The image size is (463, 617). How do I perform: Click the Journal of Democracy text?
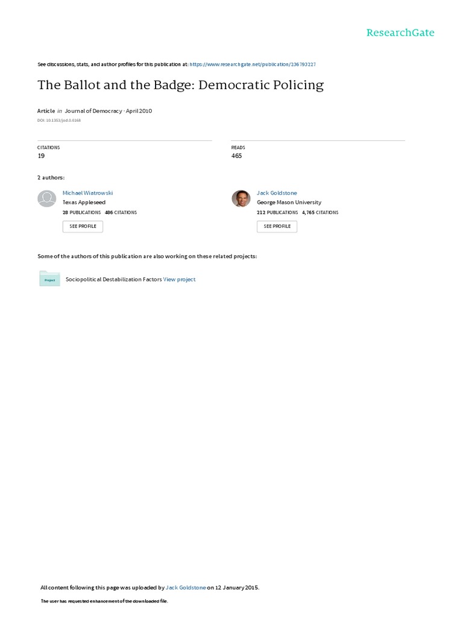[93, 111]
